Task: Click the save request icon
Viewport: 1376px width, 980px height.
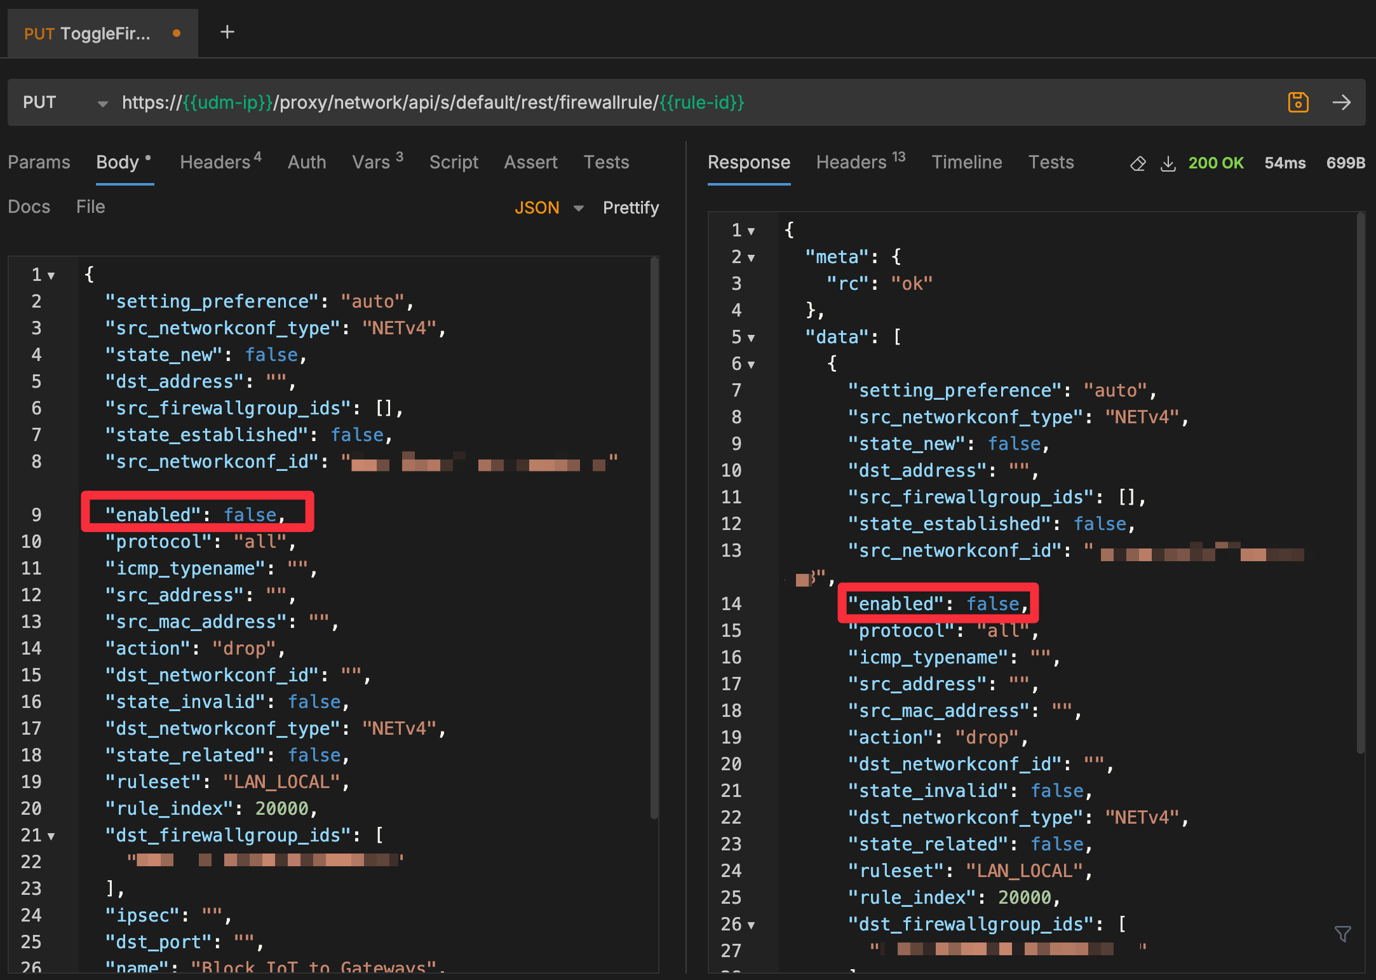Action: 1298,102
